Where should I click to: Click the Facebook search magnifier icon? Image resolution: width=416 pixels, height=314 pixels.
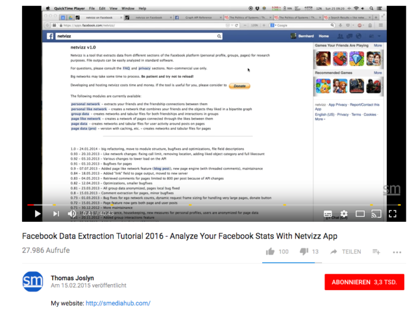(219, 36)
